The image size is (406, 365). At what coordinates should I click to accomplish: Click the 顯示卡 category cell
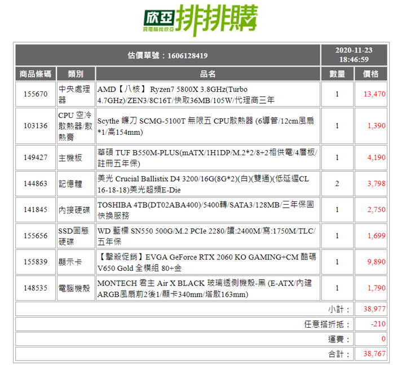(76, 262)
